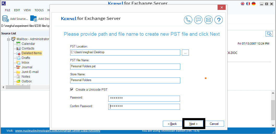Select the French flag language icon
Viewport: 276px width, 134px height.
(x=248, y=3)
